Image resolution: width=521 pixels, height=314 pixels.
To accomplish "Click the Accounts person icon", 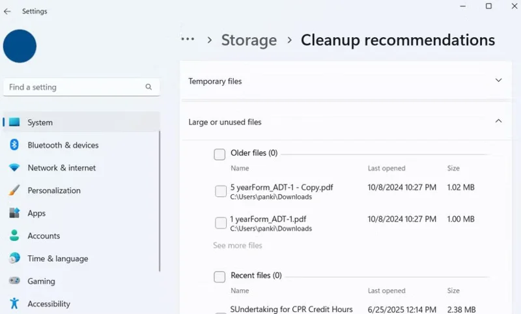I will point(14,236).
